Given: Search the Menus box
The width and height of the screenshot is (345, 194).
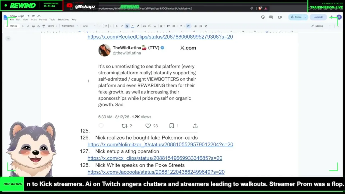Looking at the screenshot, I should tap(12, 26).
